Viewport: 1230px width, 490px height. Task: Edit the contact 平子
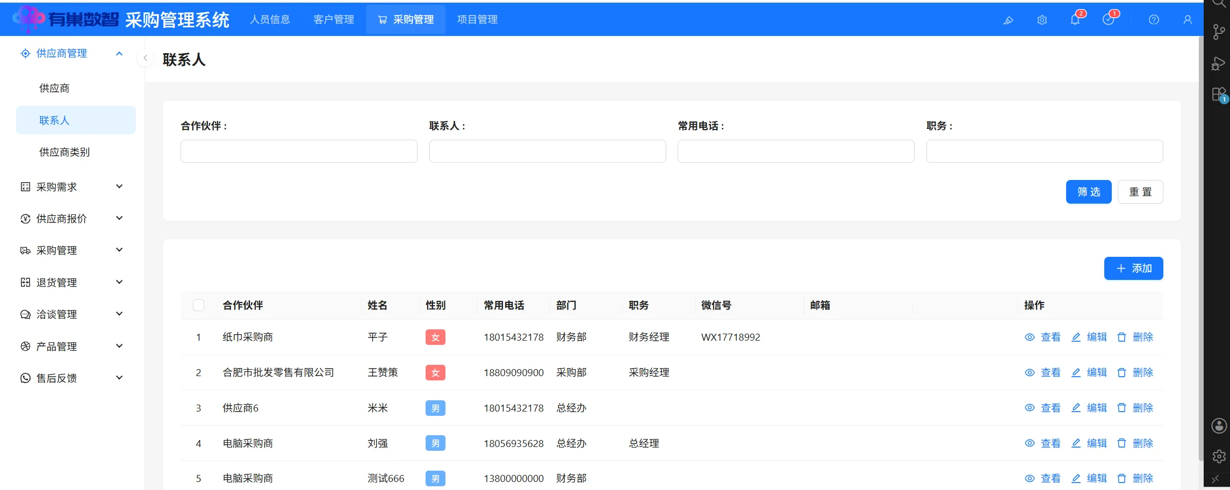1089,337
